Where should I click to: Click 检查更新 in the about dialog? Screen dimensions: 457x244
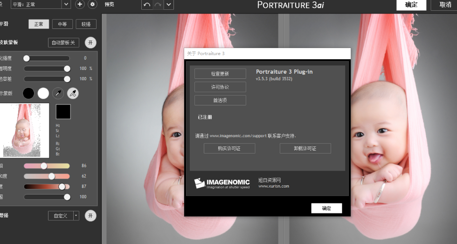click(x=220, y=74)
